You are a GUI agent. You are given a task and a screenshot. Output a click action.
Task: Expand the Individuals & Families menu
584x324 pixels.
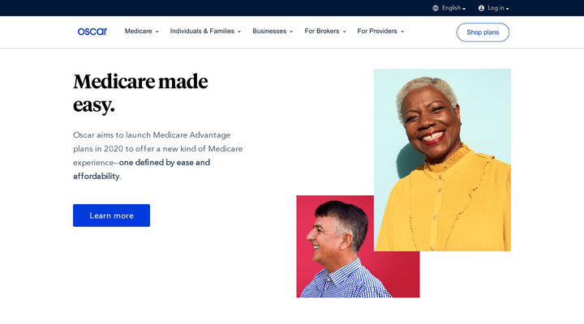tap(205, 32)
